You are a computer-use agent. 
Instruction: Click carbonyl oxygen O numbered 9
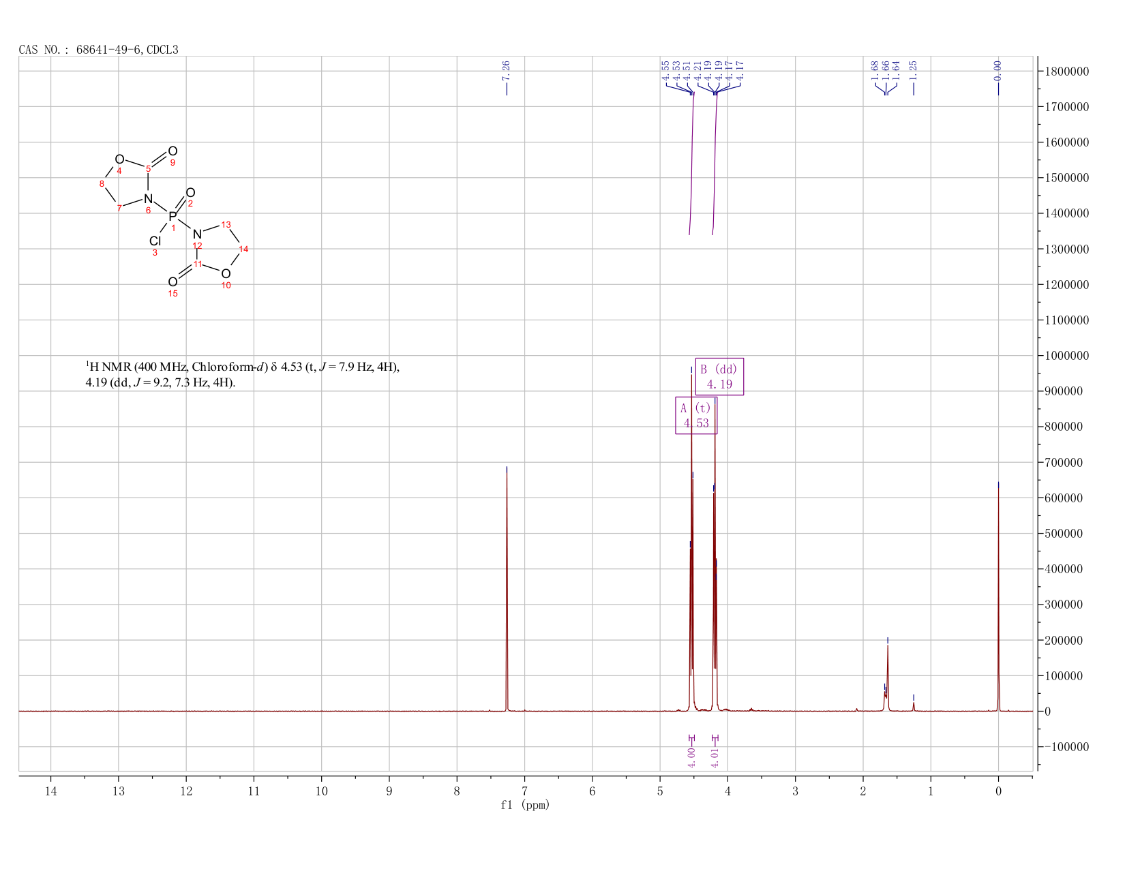point(172,151)
